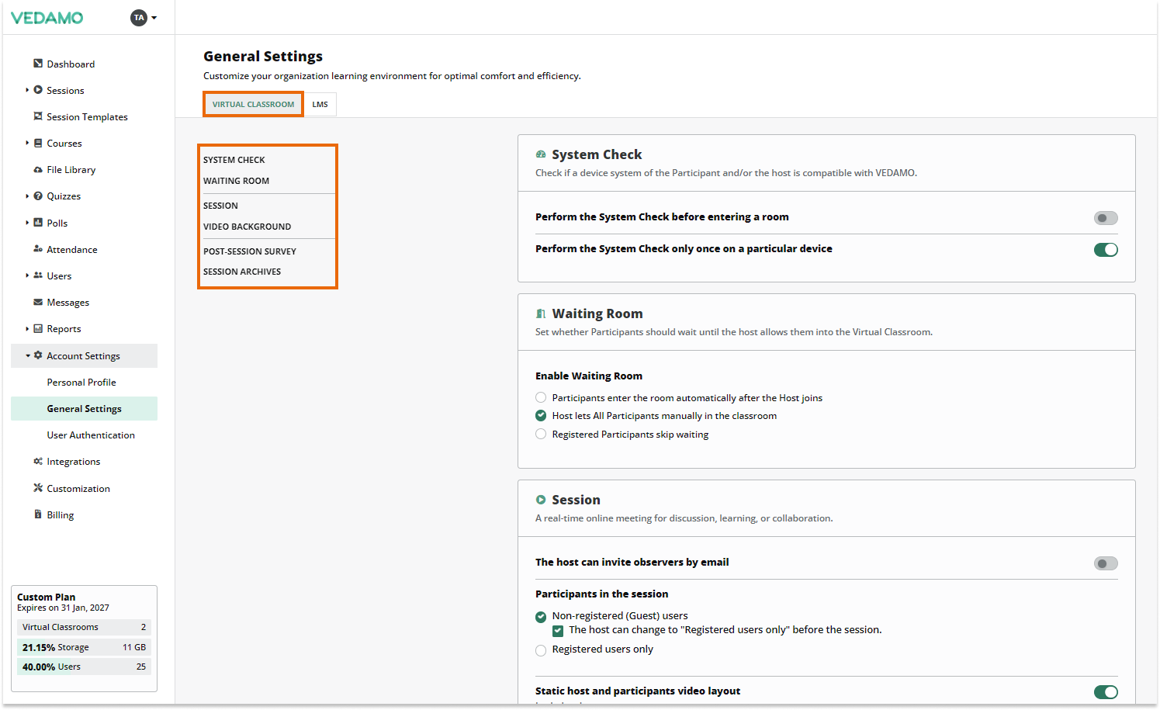The width and height of the screenshot is (1160, 710).
Task: Click the Billing icon
Action: click(36, 514)
